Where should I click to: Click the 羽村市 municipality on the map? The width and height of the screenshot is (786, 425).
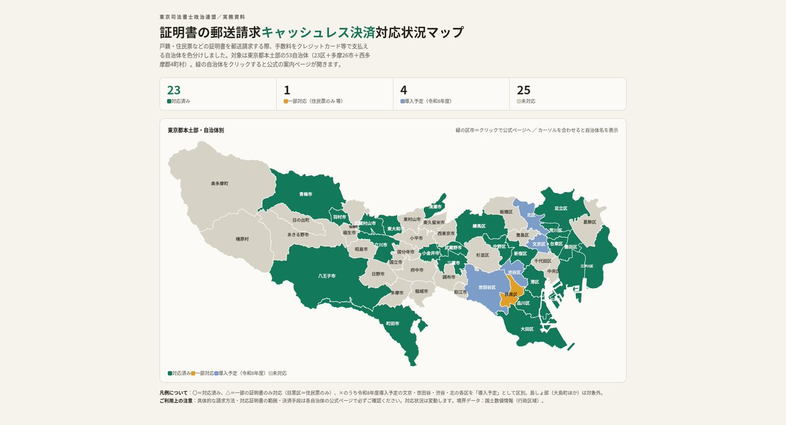(x=339, y=216)
